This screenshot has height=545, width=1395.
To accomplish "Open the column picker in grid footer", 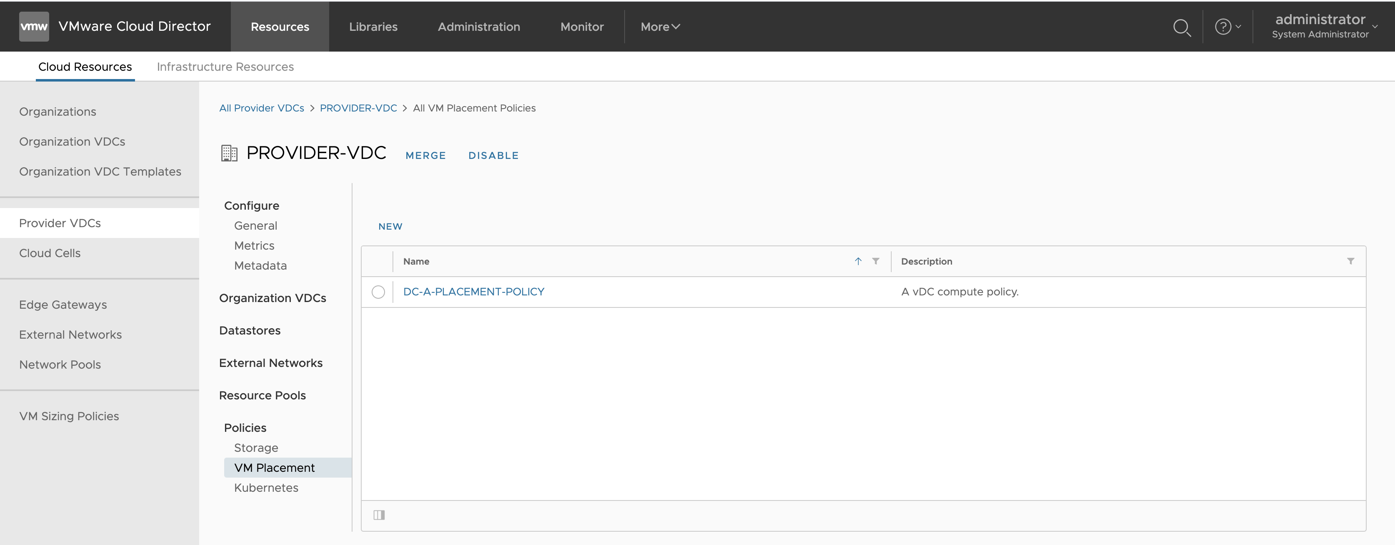I will tap(379, 515).
